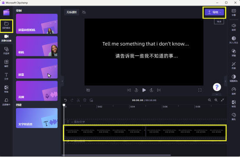Open the Record & create camera tab

click(x=6, y=38)
